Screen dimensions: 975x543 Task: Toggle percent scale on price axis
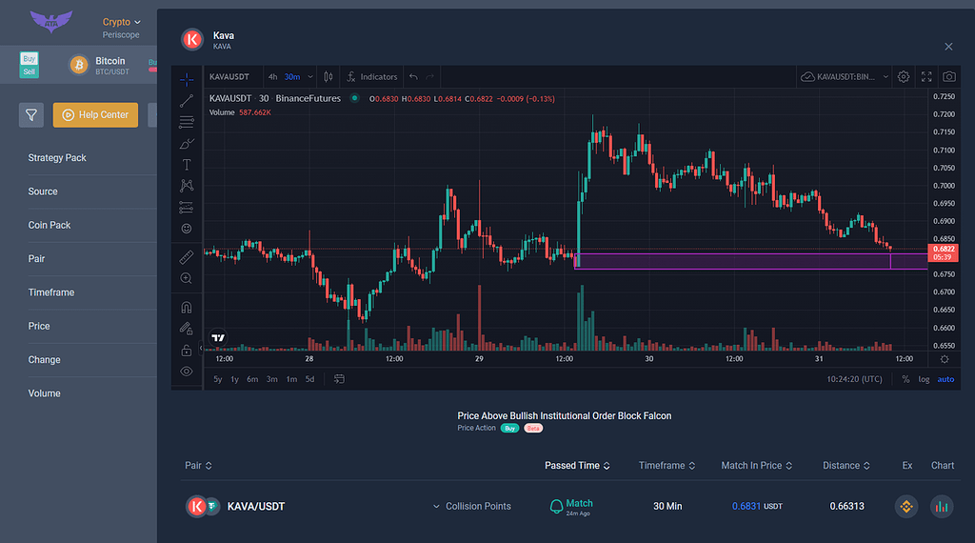click(x=905, y=379)
